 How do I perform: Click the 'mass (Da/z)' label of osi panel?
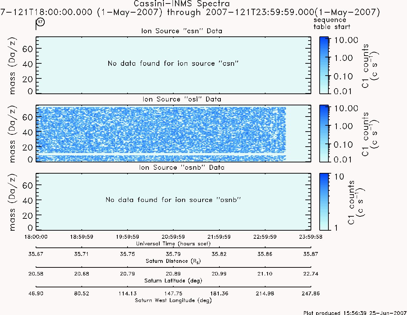[12, 134]
